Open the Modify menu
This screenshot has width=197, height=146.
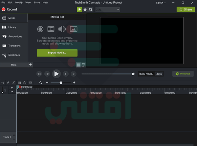coord(19,3)
